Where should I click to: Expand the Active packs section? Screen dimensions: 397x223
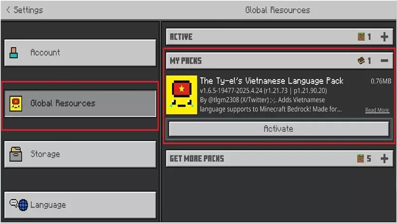pos(384,37)
